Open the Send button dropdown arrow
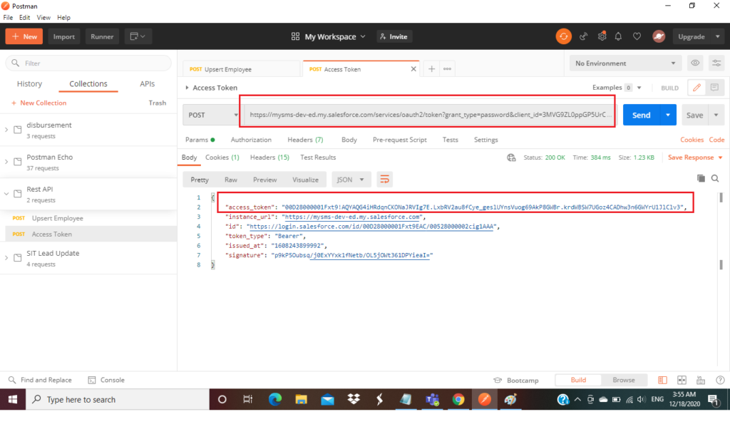 point(668,115)
